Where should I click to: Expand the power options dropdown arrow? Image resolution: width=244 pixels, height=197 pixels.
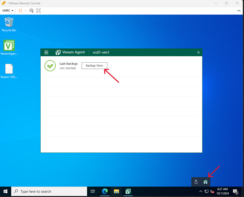pyautogui.click(x=25, y=10)
